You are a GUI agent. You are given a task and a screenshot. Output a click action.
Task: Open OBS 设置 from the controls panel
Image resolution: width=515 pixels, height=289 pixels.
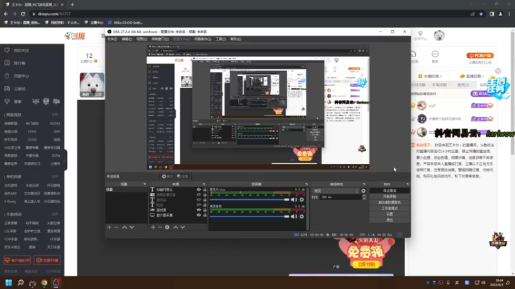click(389, 214)
